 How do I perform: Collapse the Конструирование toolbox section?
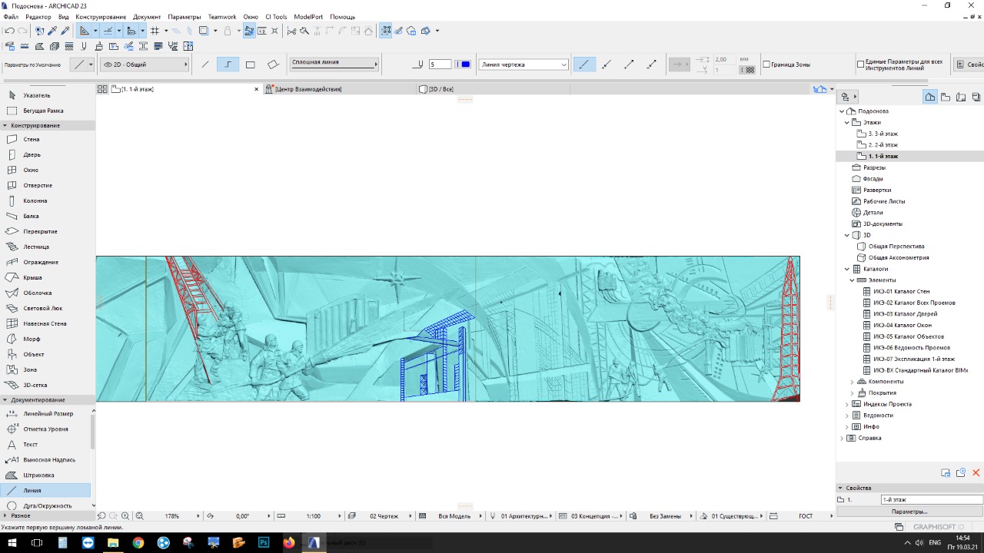[x=5, y=125]
